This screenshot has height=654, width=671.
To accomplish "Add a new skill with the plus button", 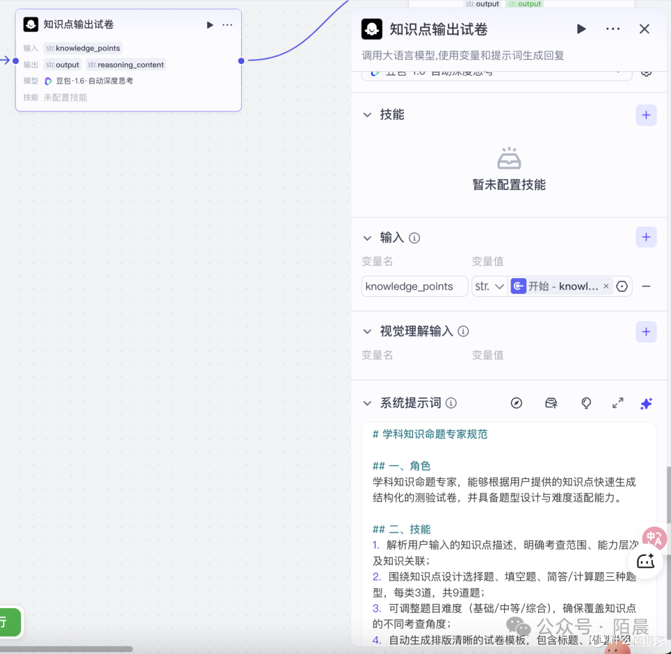I will pyautogui.click(x=646, y=115).
